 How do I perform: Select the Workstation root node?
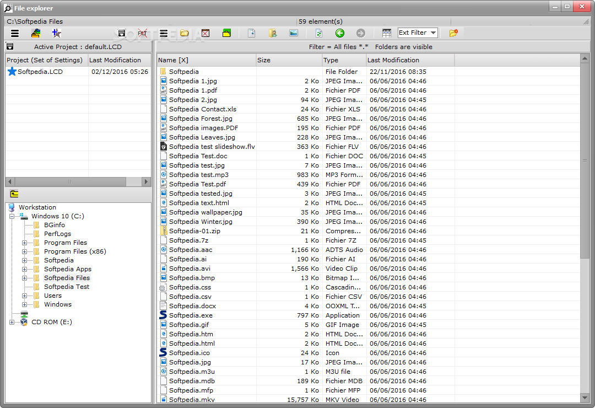[37, 207]
